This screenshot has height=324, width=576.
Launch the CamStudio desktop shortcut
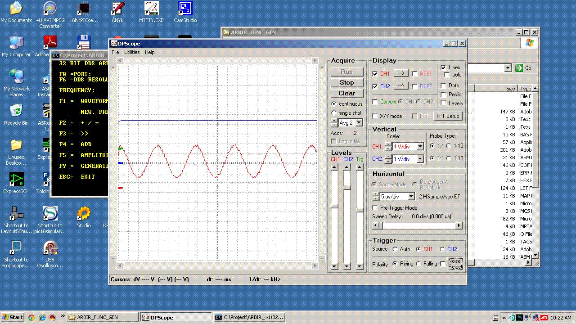pos(185,13)
